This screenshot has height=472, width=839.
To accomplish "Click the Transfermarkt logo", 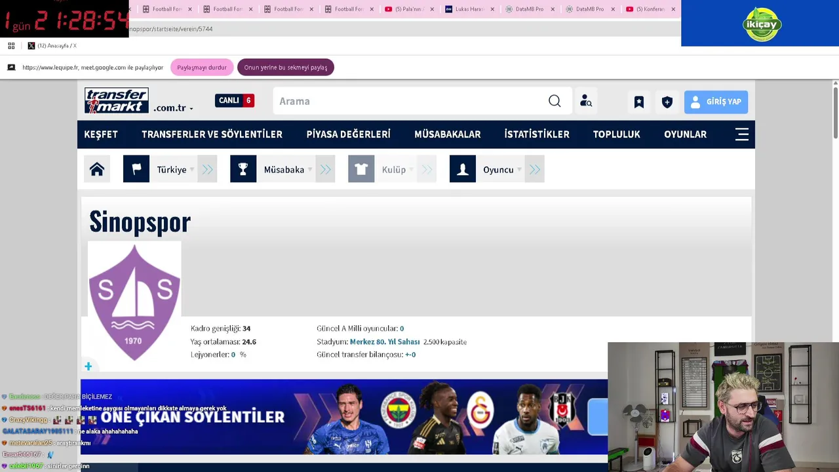I will pos(116,100).
